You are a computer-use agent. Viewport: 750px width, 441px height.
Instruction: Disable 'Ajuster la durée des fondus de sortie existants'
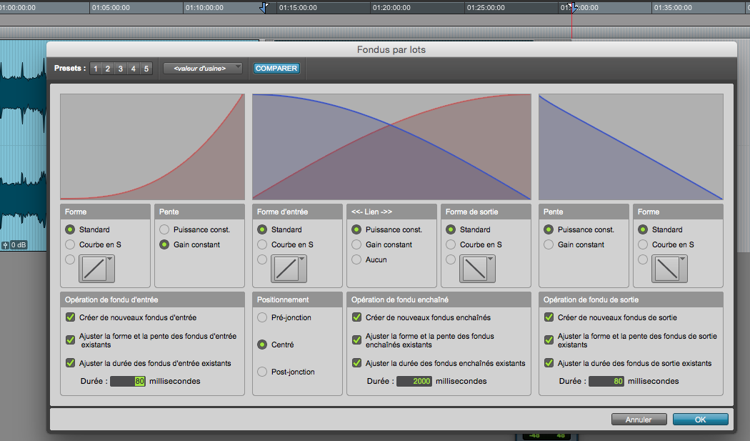pos(549,363)
